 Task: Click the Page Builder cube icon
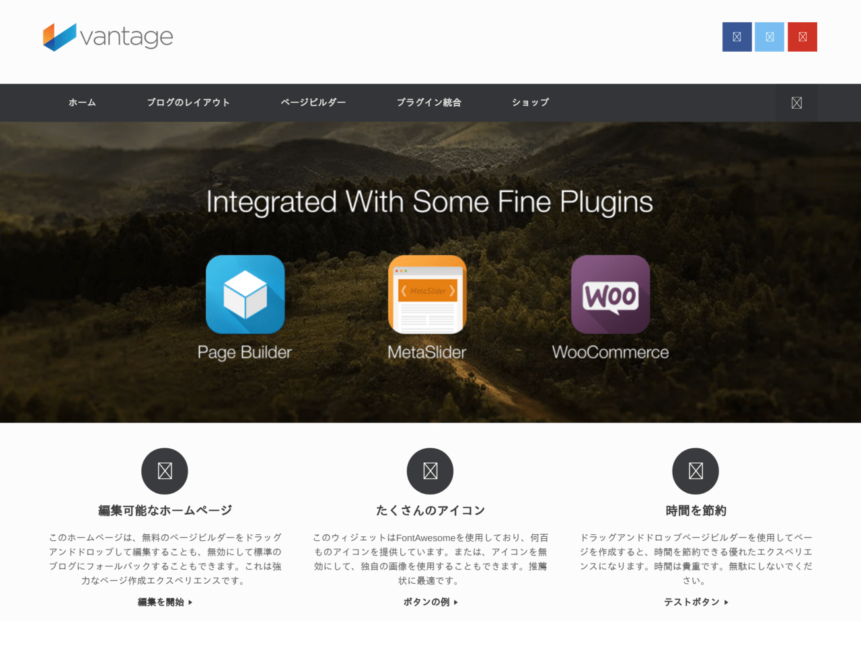246,294
